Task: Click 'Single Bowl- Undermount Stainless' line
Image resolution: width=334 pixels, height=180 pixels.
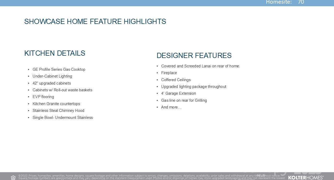Action: click(x=63, y=118)
